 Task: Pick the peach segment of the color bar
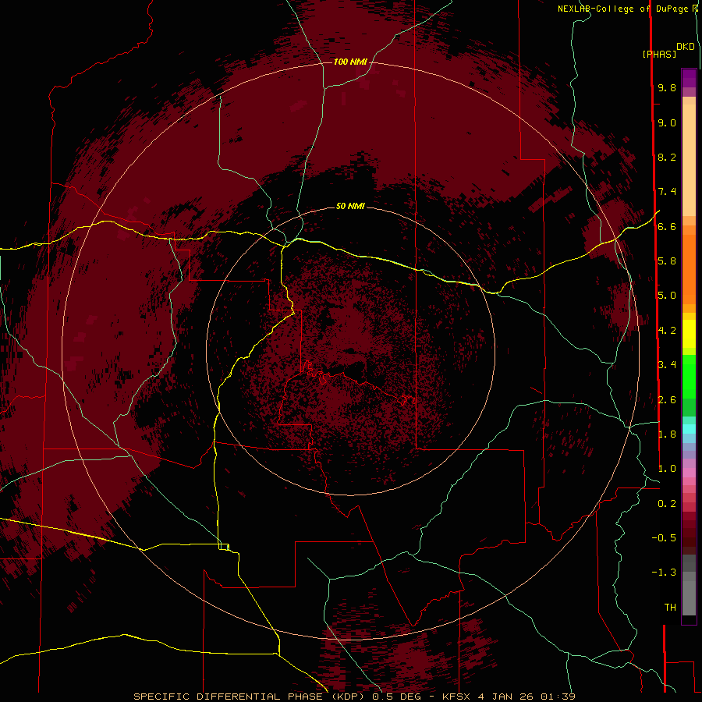point(689,160)
